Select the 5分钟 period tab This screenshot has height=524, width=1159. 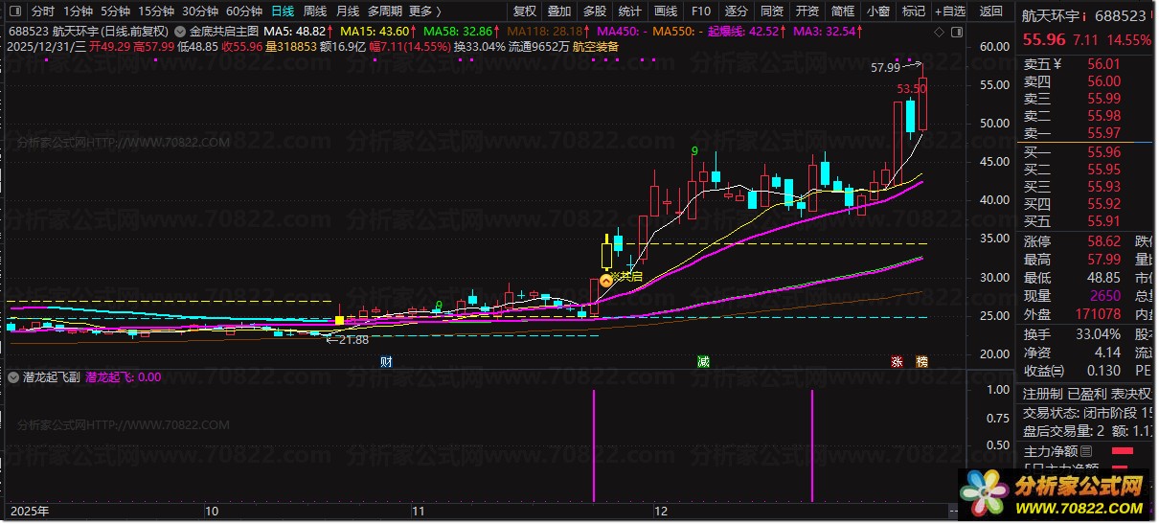(x=116, y=11)
